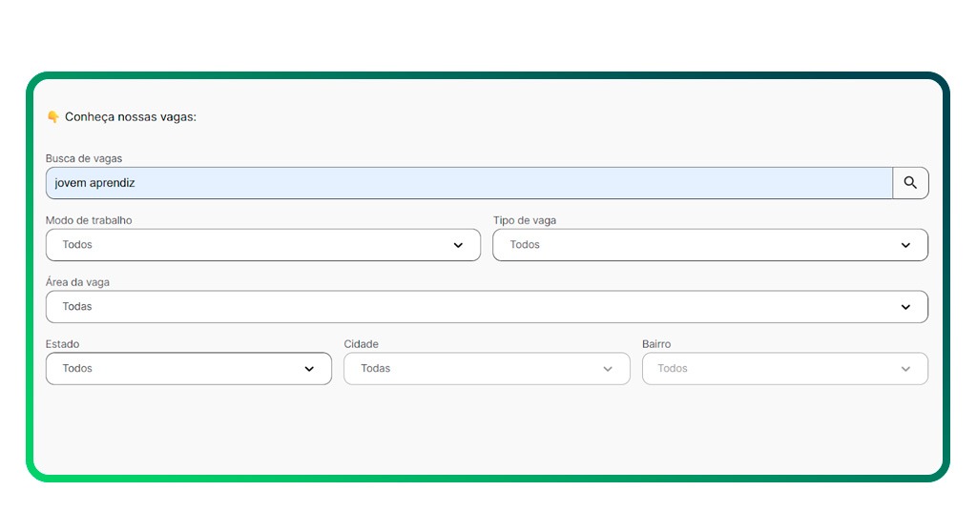Screen dimensions: 977x511
Task: Click the chevron arrow in Cidade field
Action: coord(608,369)
